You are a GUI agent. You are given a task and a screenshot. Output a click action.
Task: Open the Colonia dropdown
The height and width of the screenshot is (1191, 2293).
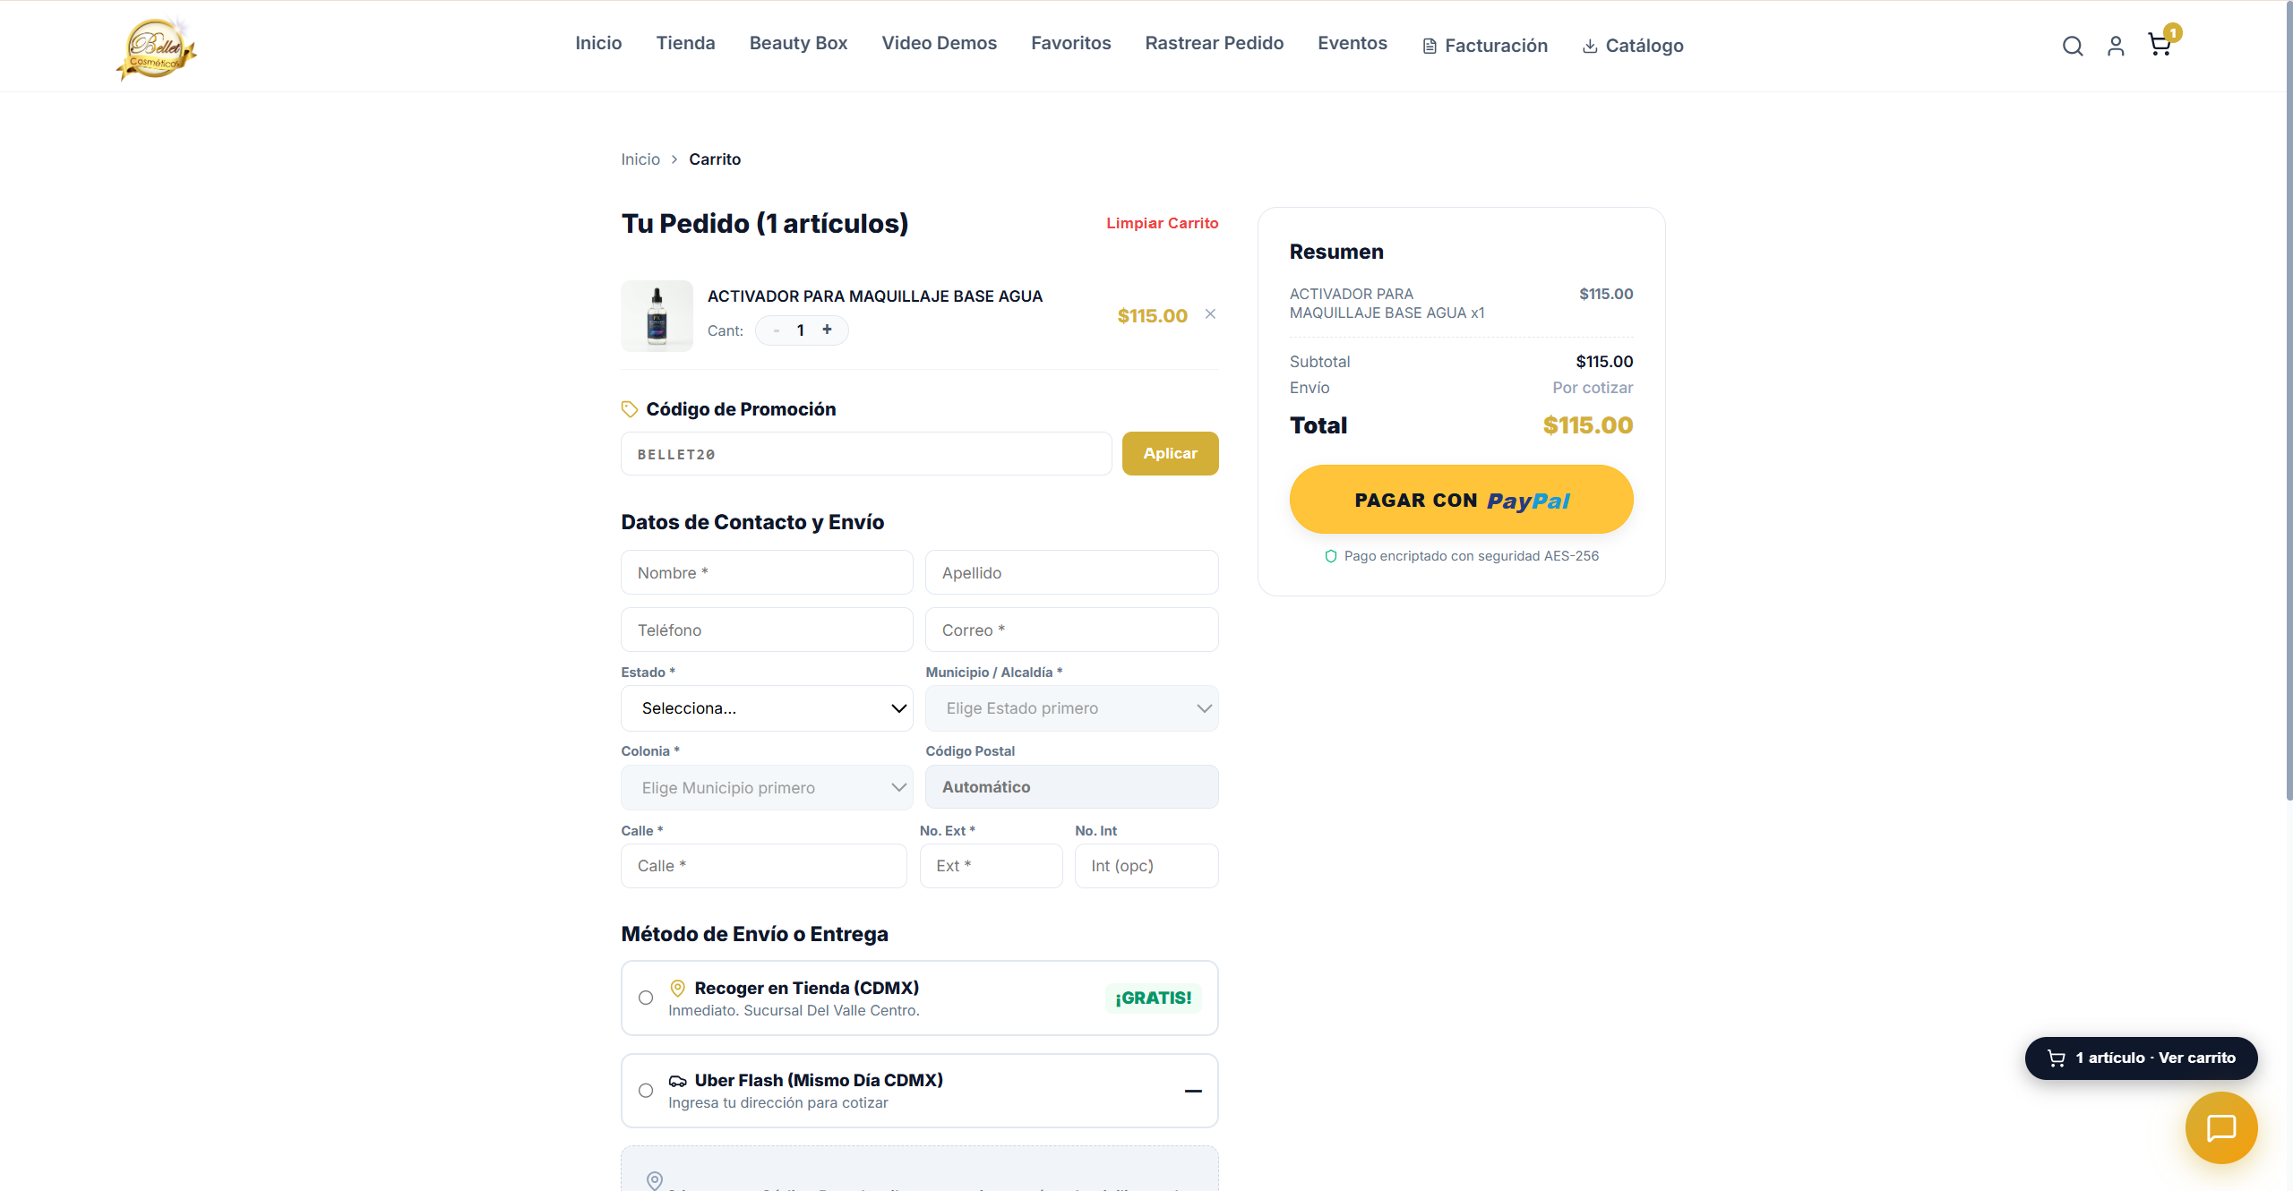coord(768,788)
